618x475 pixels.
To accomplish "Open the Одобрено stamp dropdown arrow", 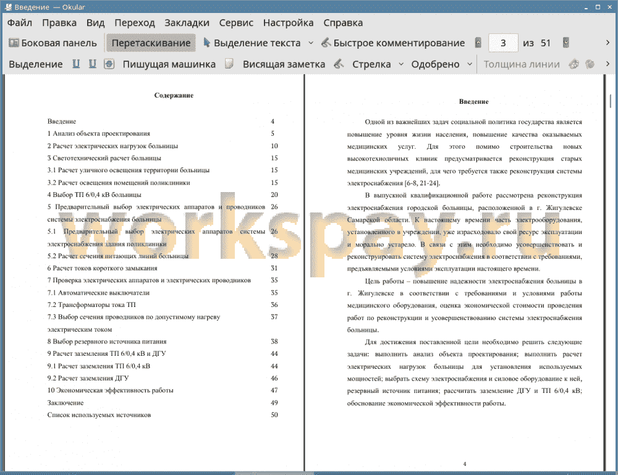I will click(x=470, y=64).
